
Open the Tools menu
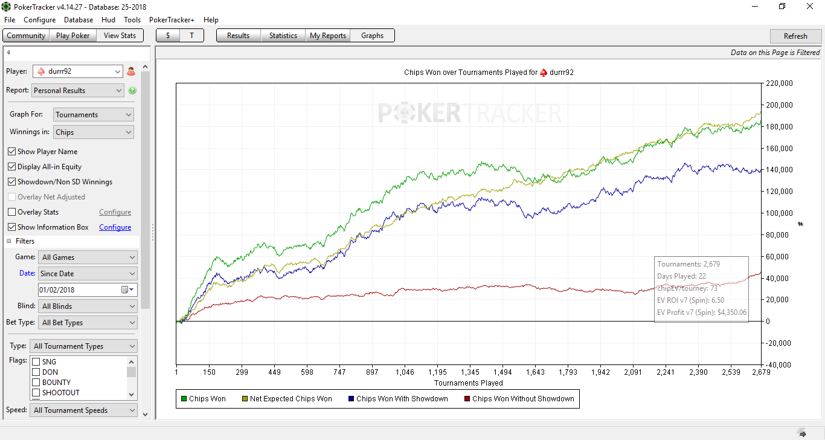click(x=132, y=20)
